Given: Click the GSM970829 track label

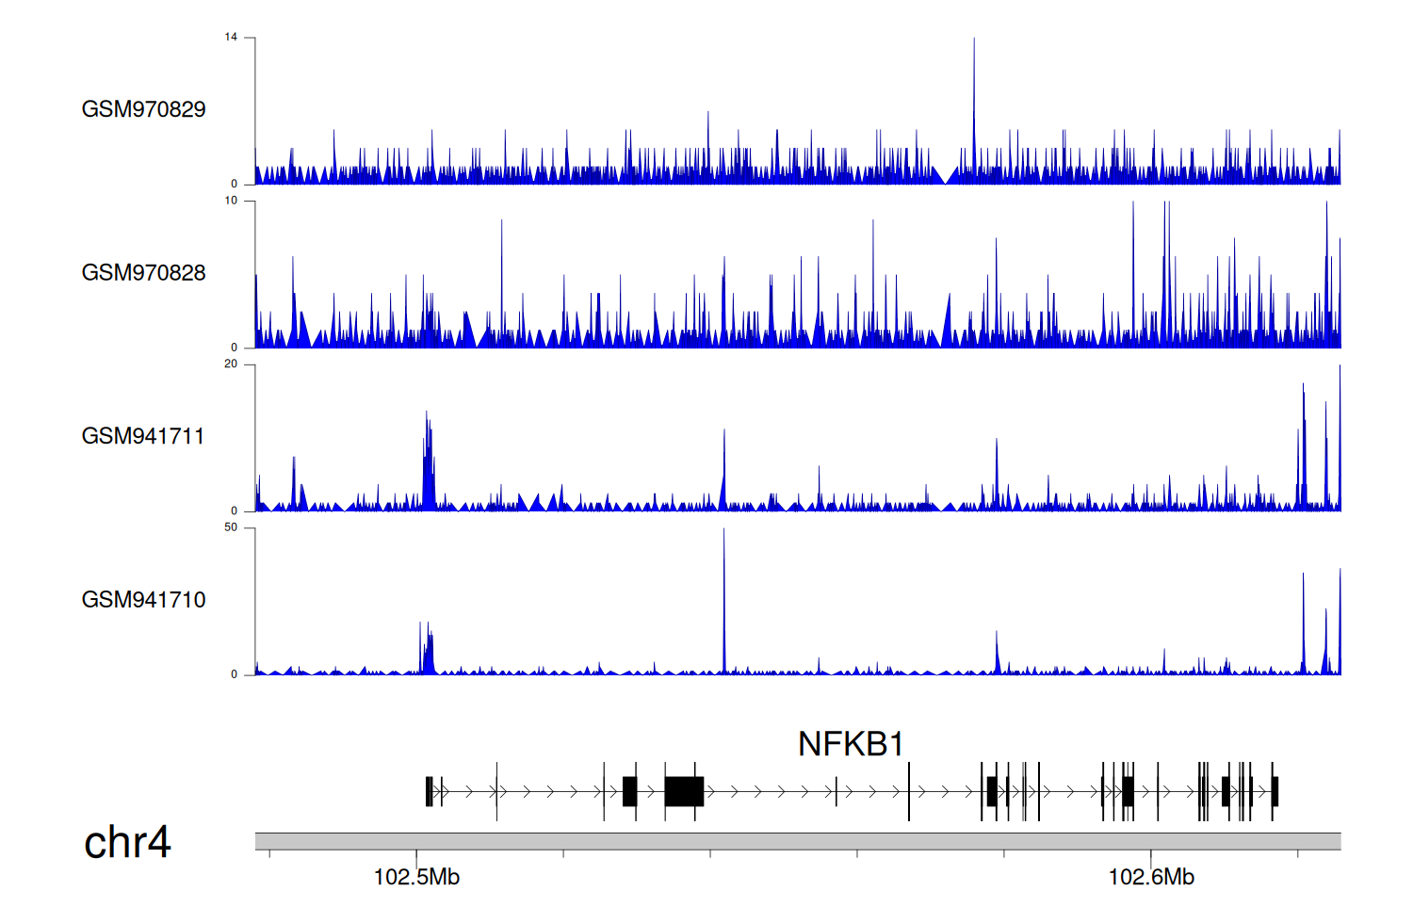Looking at the screenshot, I should click(143, 109).
